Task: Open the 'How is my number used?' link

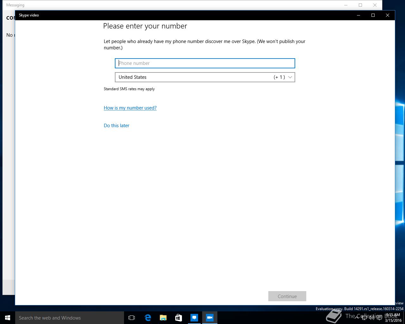Action: click(x=130, y=108)
